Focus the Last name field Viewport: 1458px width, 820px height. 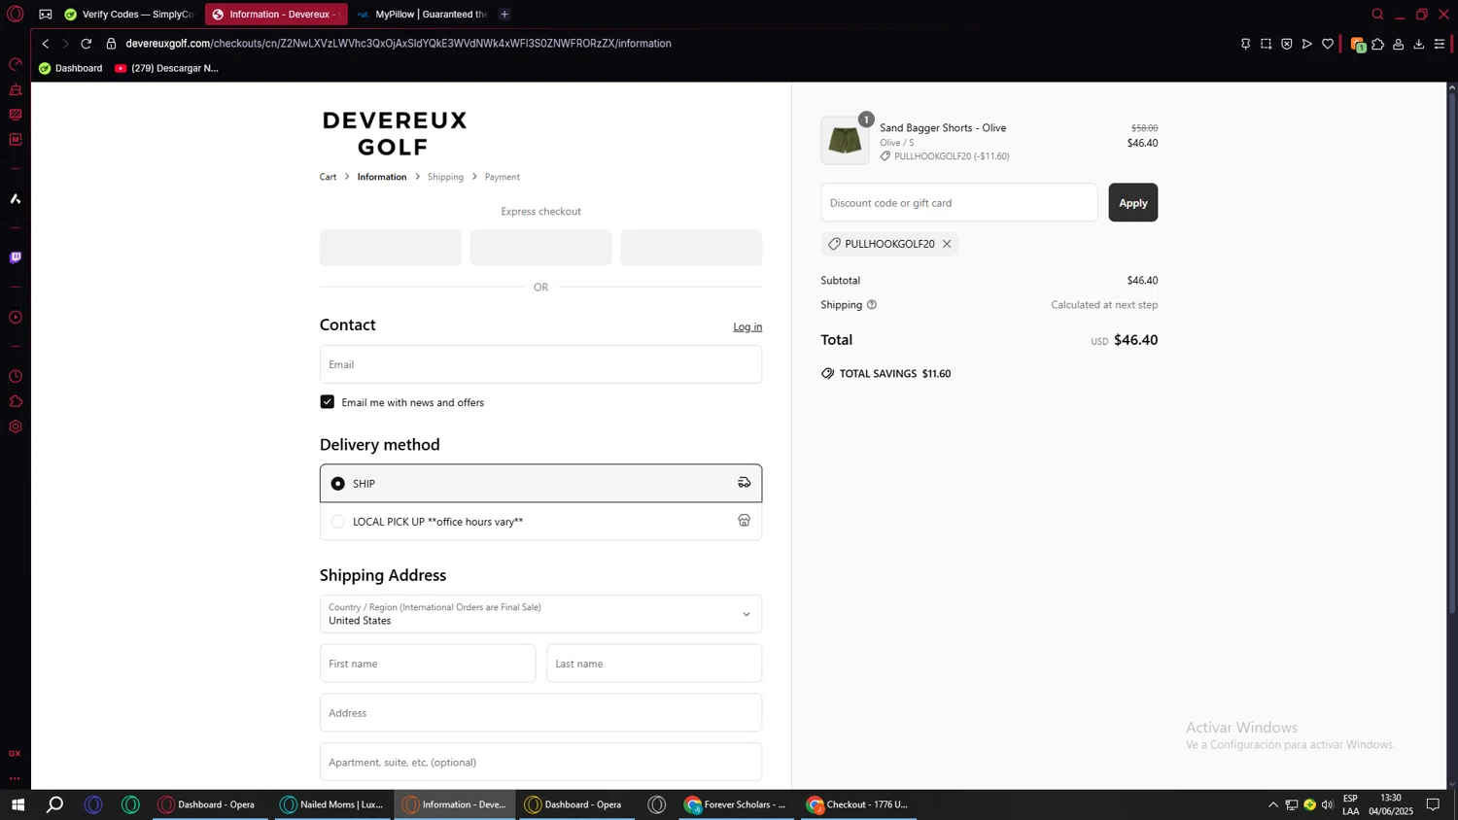pos(654,664)
